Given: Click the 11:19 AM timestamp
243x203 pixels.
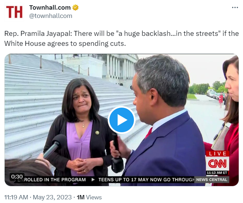Looking at the screenshot, I should 16,197.
